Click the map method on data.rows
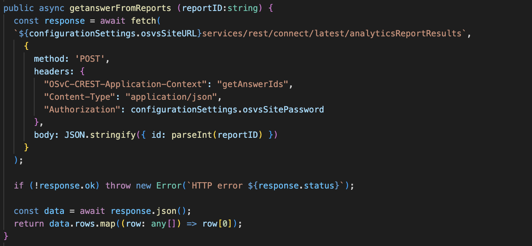This screenshot has height=246, width=532. [x=108, y=224]
